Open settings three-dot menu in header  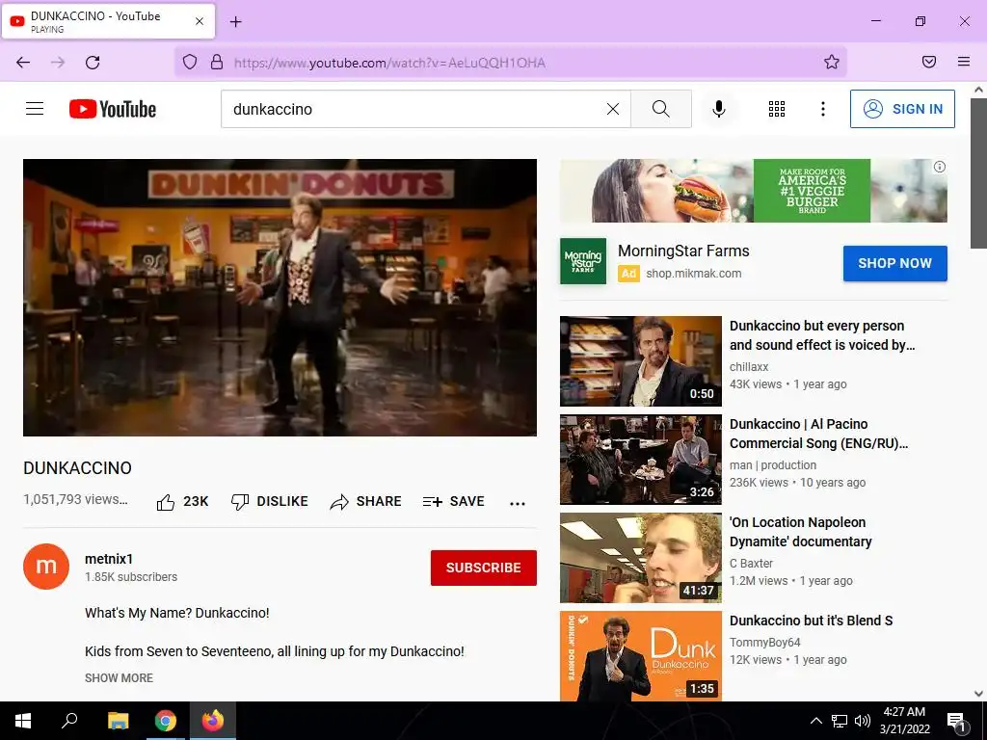[x=823, y=109]
